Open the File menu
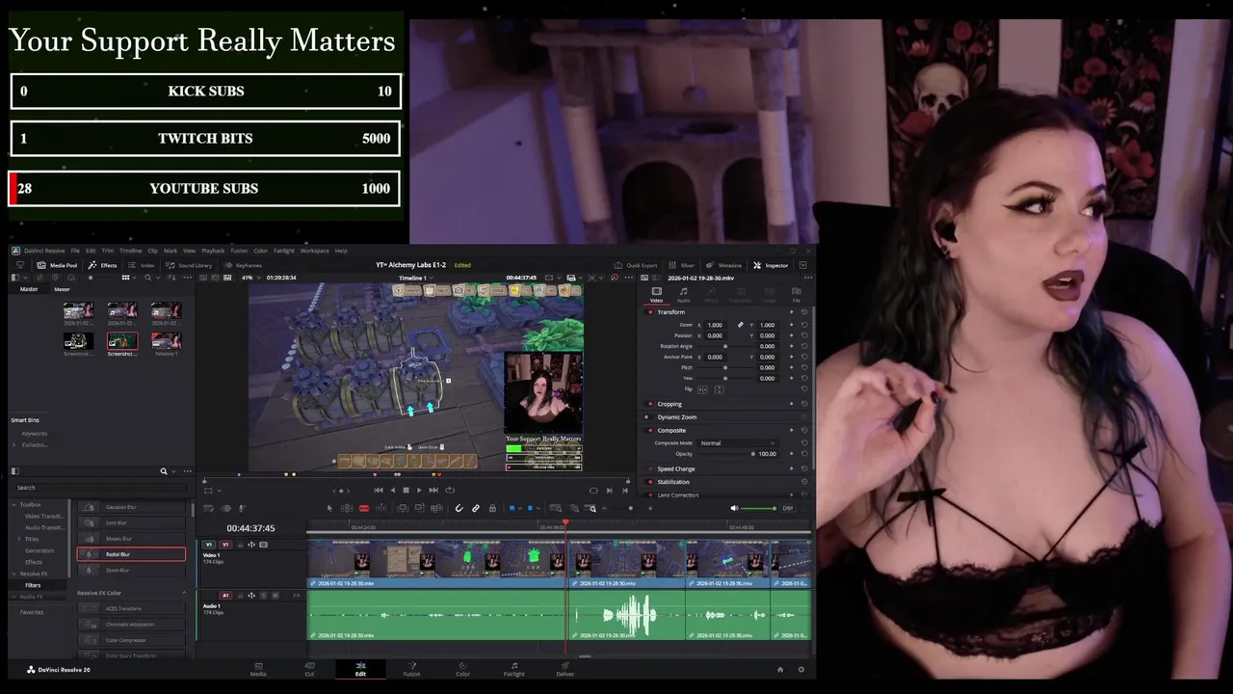The height and width of the screenshot is (694, 1233). 75,251
